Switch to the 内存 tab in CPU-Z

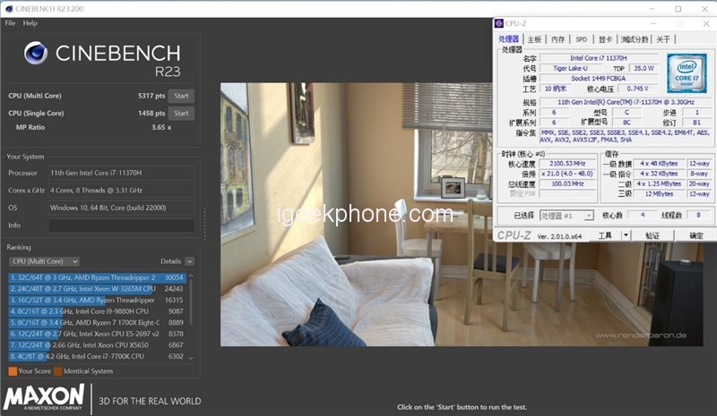558,39
